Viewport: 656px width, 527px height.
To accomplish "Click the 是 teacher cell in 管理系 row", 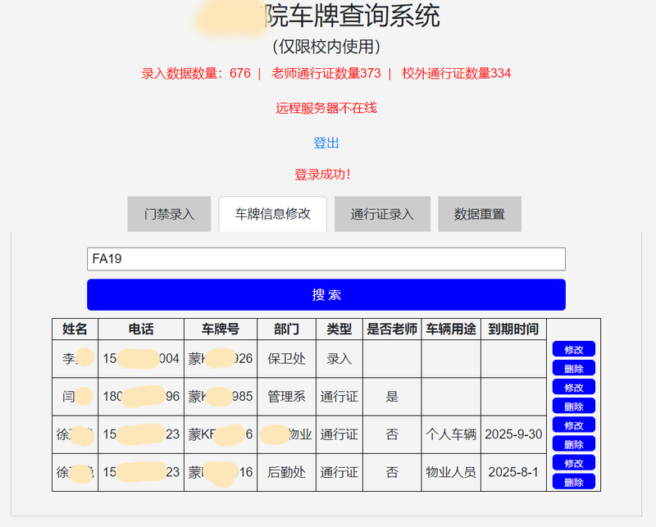I will [392, 397].
